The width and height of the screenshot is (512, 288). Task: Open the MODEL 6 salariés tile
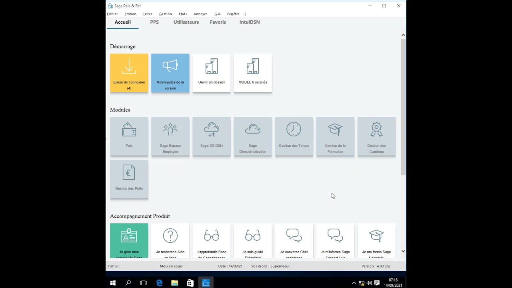252,73
